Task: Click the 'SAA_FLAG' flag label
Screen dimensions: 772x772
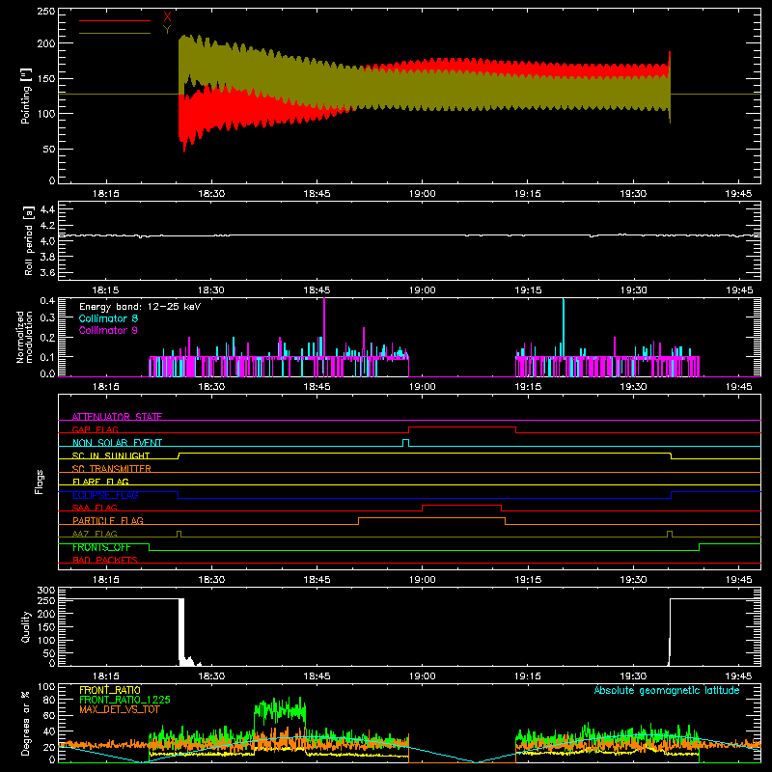Action: click(95, 508)
